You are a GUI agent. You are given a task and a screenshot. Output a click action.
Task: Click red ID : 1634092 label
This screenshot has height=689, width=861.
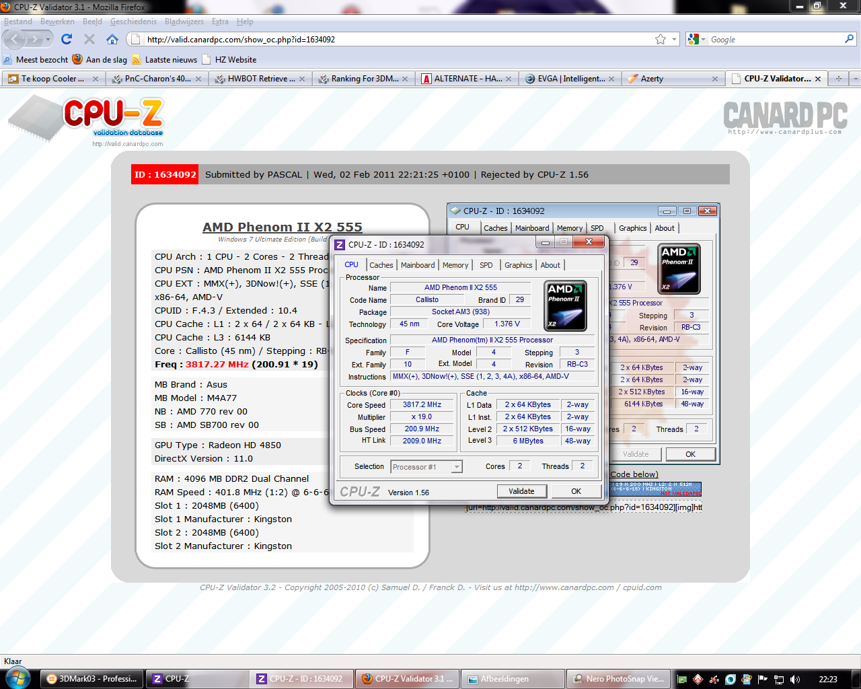165,174
